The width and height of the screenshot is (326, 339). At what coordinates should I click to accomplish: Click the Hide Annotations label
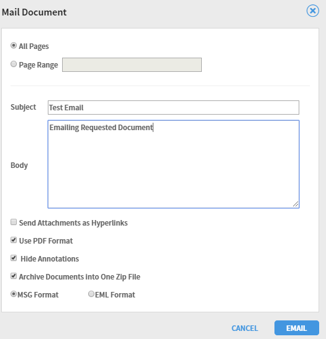(x=50, y=259)
